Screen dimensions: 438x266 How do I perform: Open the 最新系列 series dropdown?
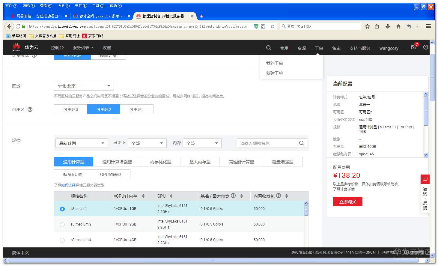pyautogui.click(x=82, y=143)
